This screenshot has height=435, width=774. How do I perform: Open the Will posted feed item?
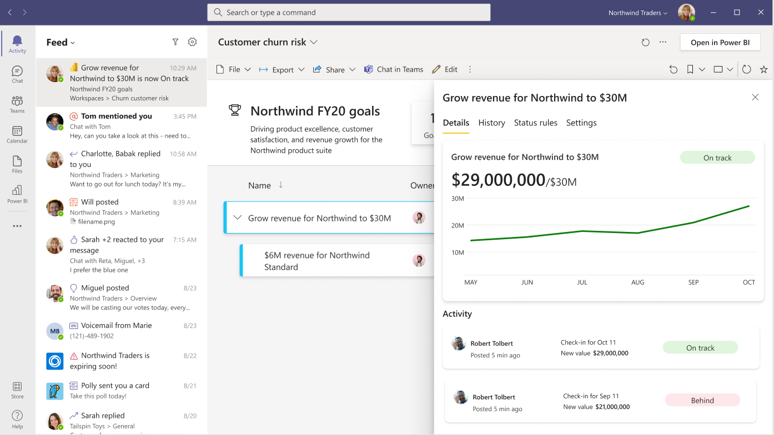pyautogui.click(x=121, y=211)
